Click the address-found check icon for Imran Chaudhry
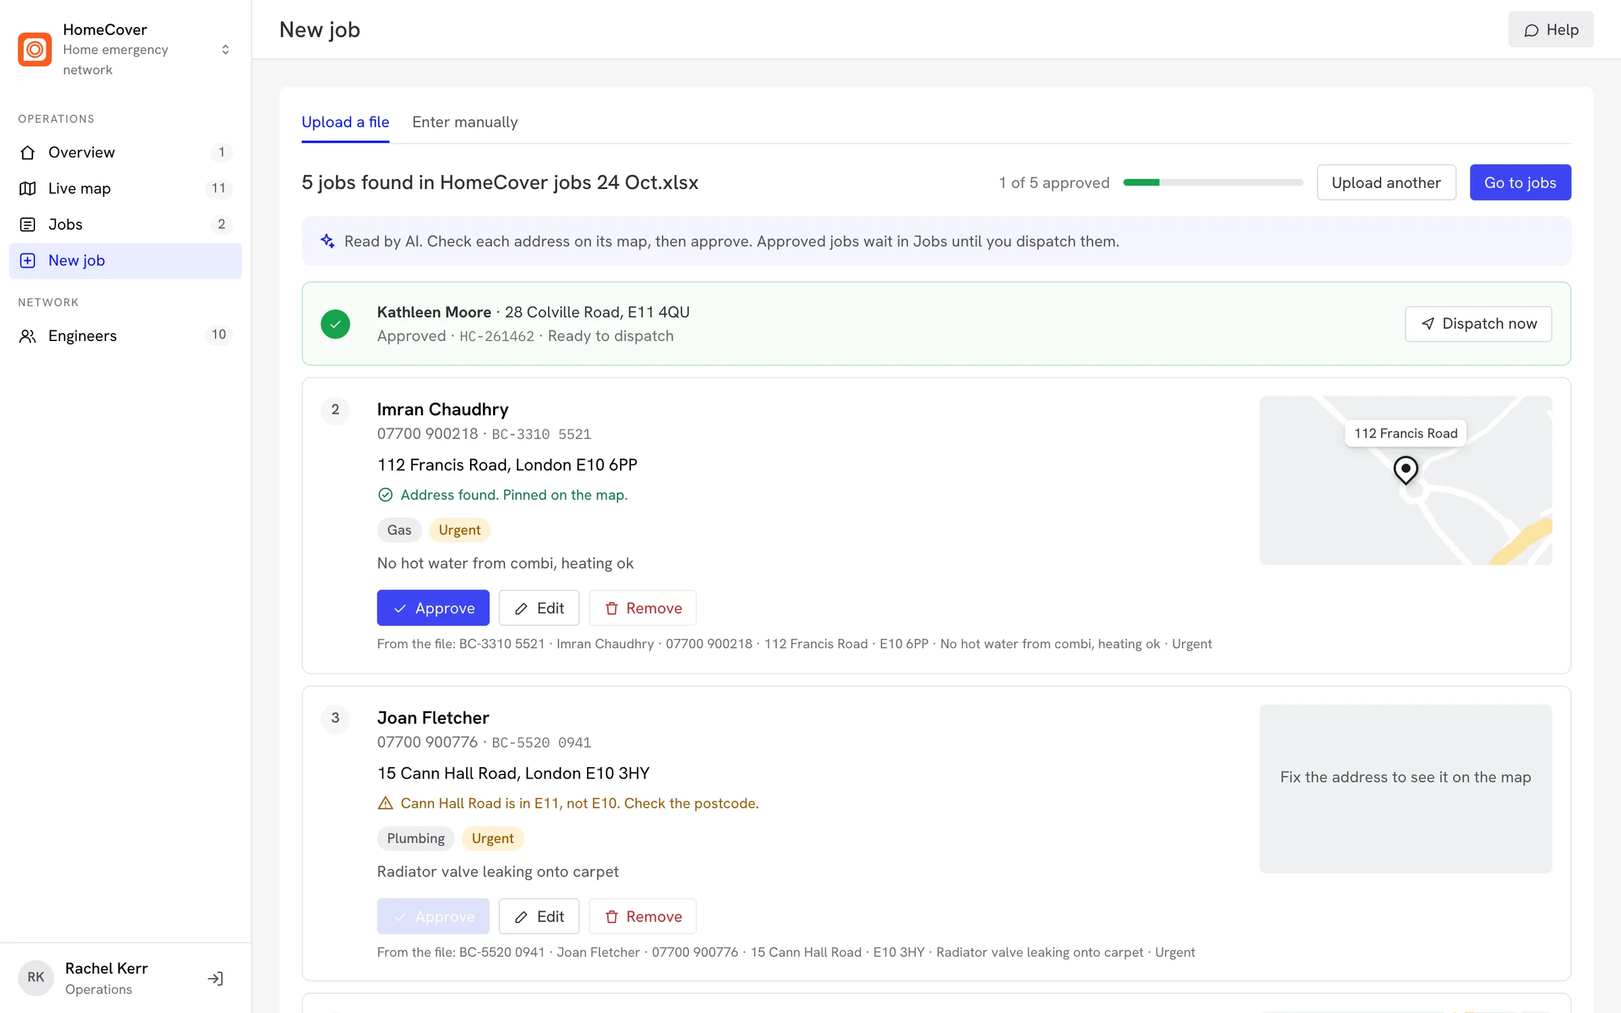 [x=385, y=495]
